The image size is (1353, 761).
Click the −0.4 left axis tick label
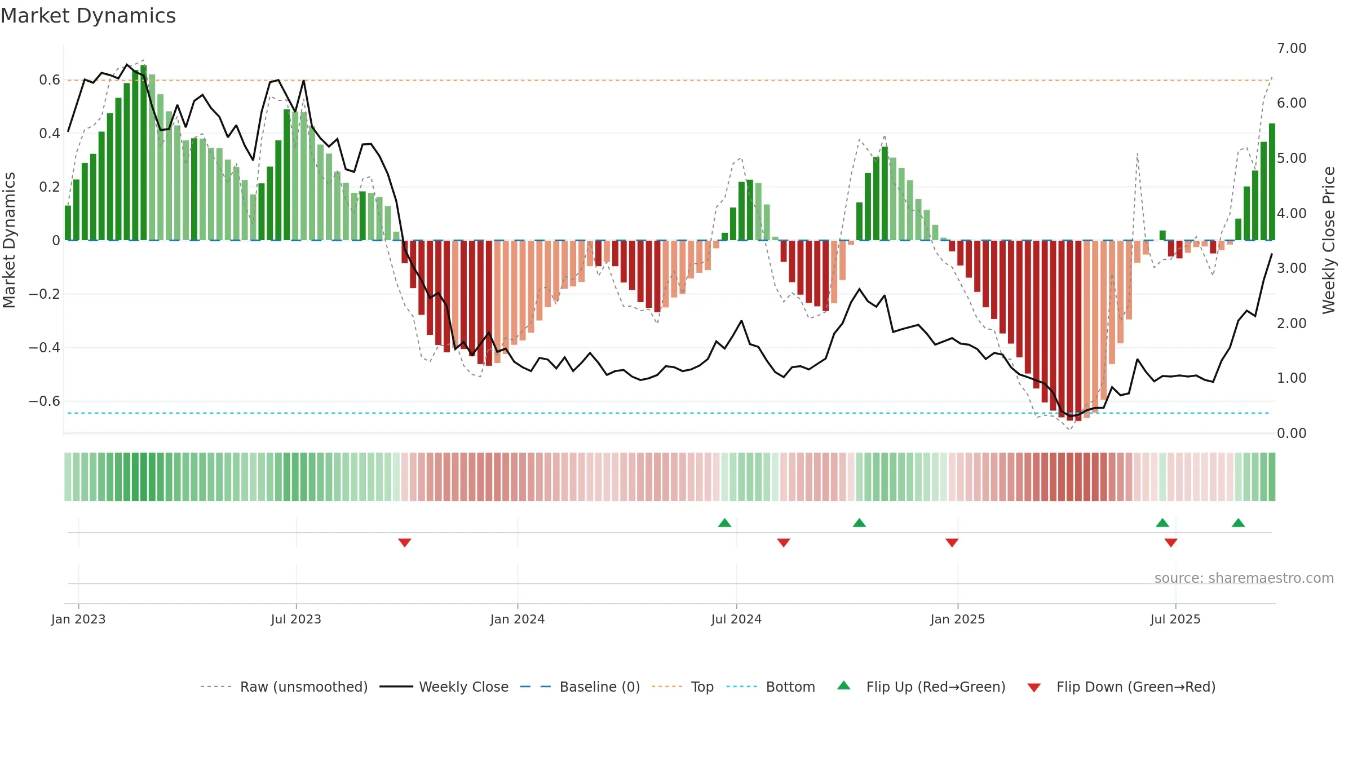point(45,348)
